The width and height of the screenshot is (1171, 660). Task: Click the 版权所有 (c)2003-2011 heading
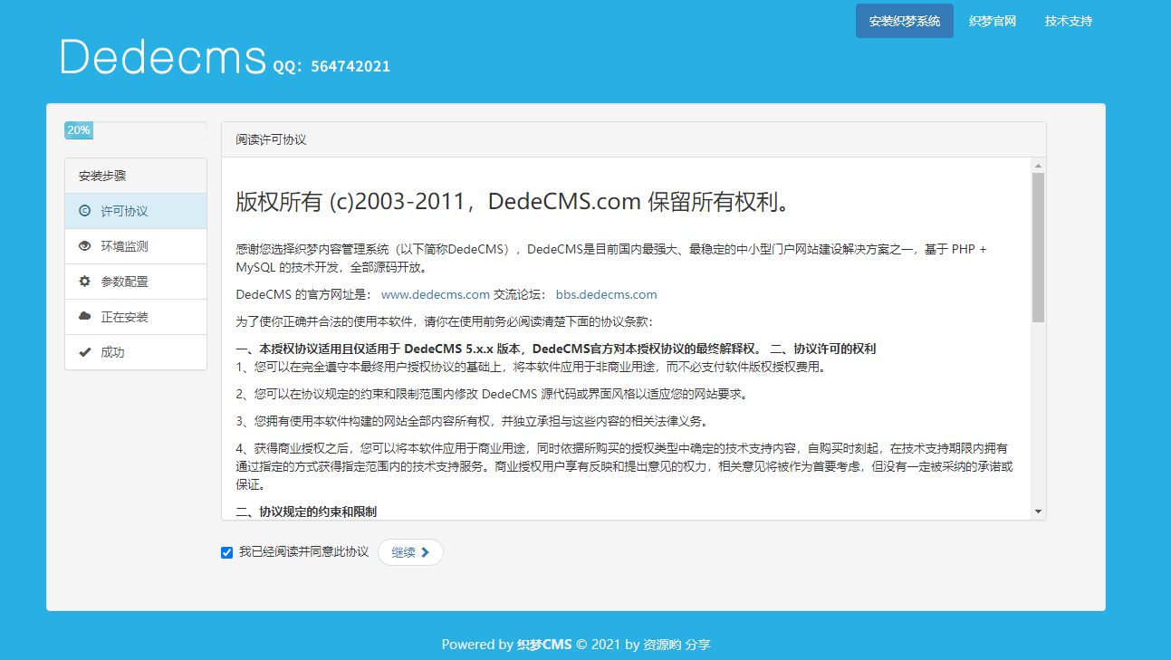click(516, 201)
